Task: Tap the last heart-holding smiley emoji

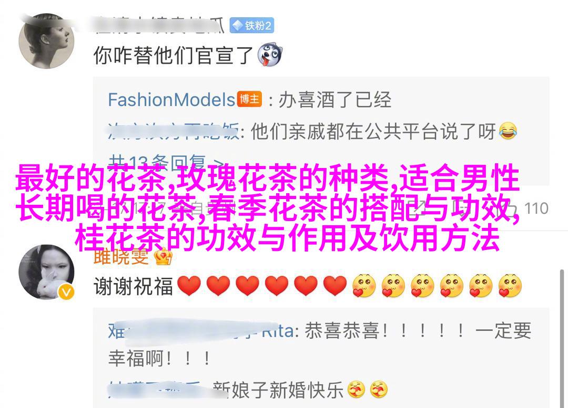Action: point(510,286)
